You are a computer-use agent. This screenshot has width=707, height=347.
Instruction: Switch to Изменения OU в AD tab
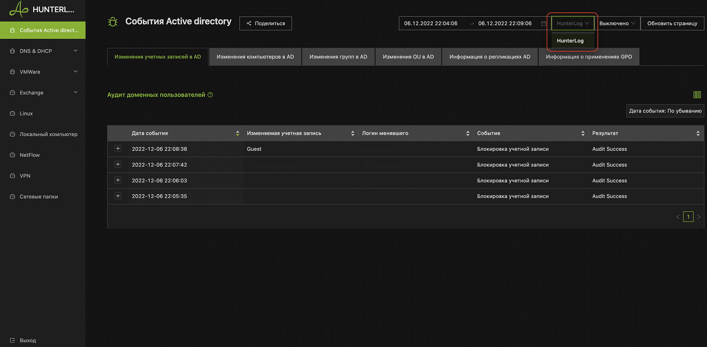click(408, 57)
